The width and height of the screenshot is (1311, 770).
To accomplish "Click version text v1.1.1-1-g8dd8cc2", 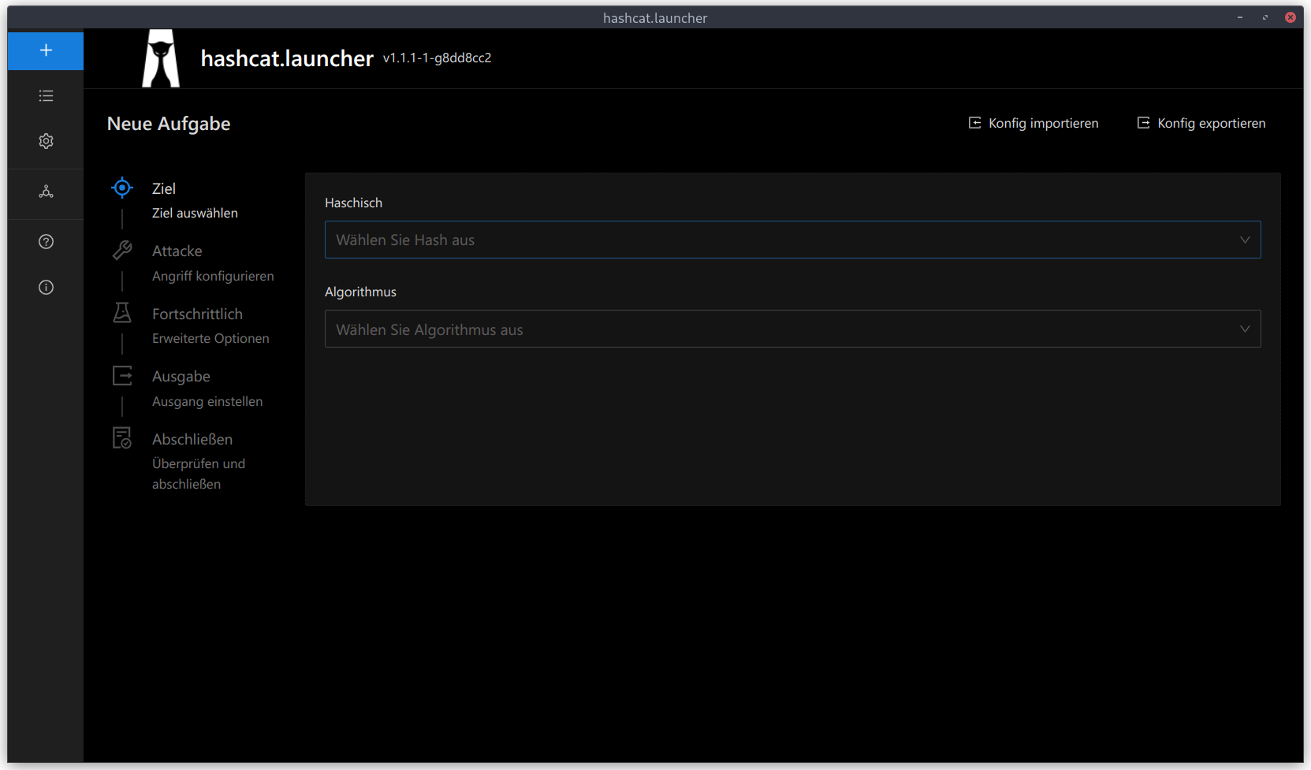I will pos(437,58).
